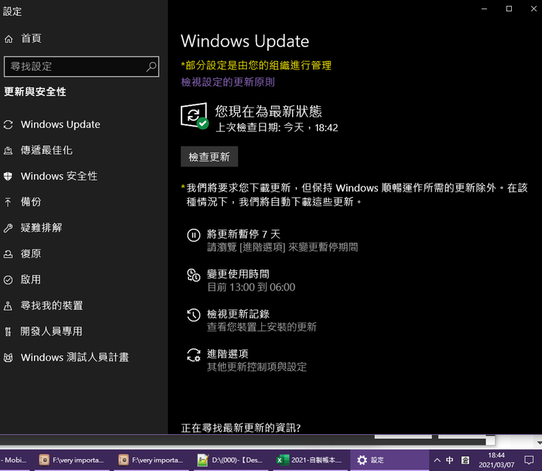Expand the hidden system tray icons chevron
Screen dimensions: 542x471
(x=437, y=460)
